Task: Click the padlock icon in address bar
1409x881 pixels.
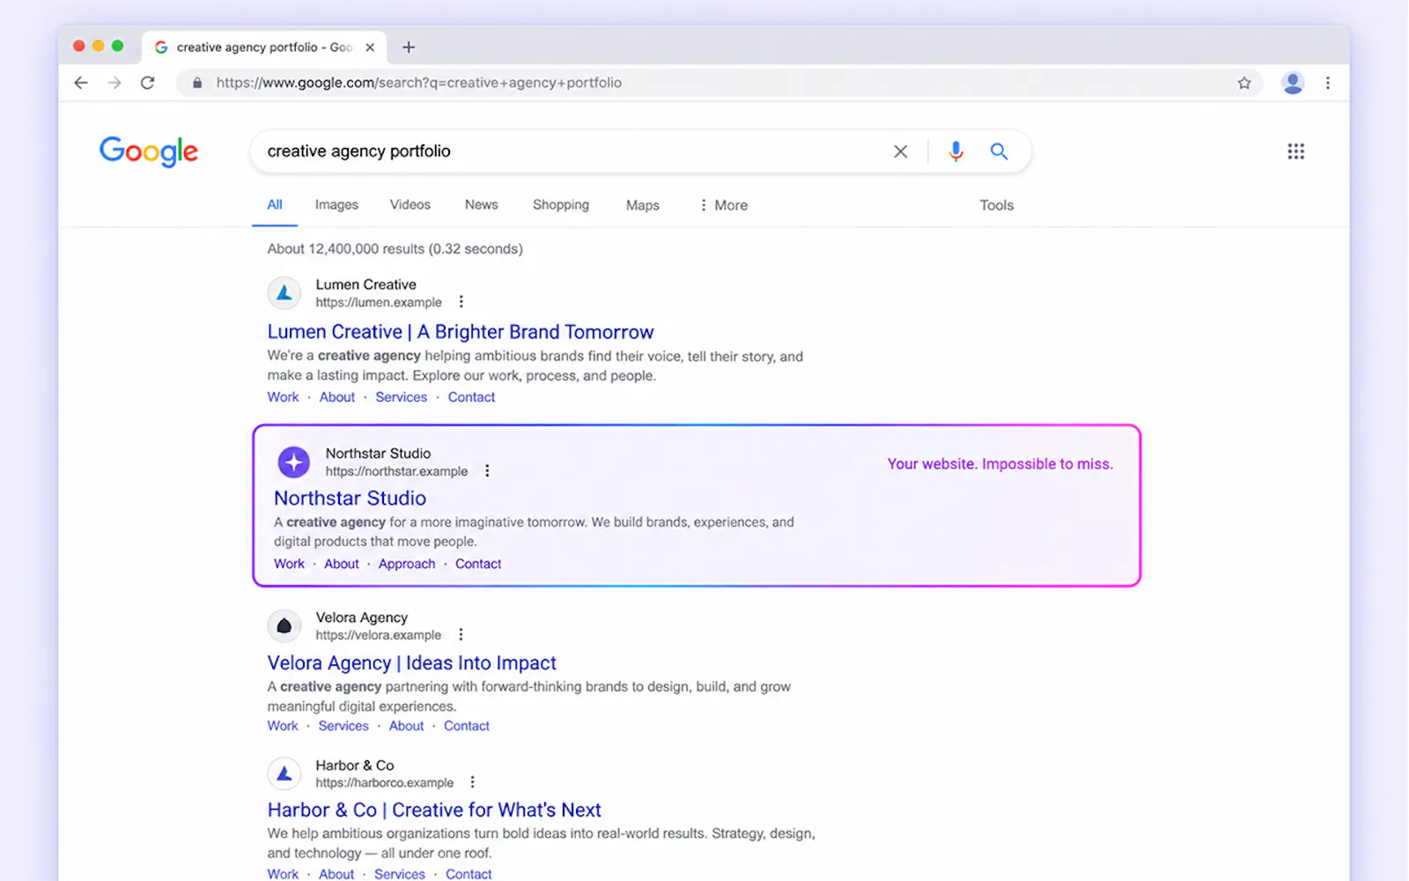Action: pyautogui.click(x=197, y=83)
